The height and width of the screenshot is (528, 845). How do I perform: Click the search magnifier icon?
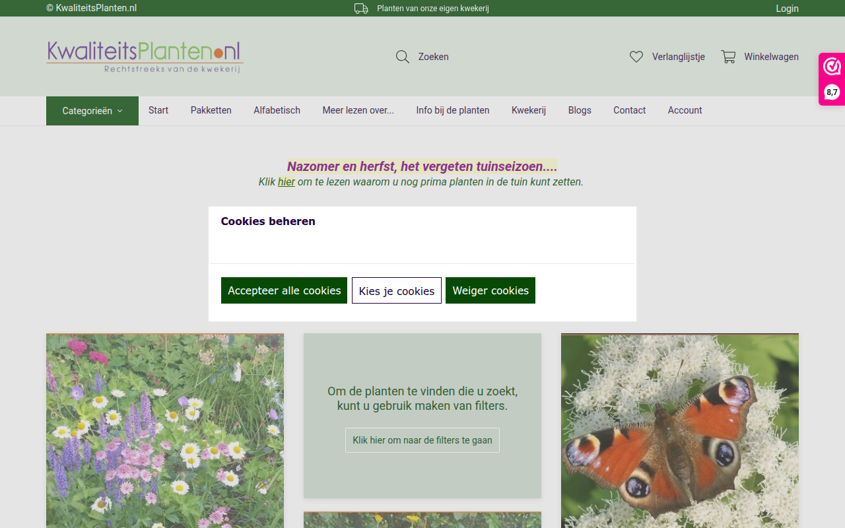[x=403, y=57]
